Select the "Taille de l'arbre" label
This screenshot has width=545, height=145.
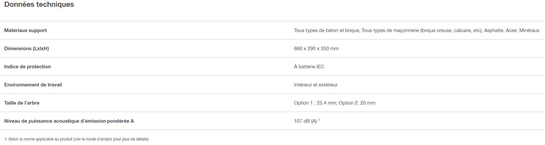point(22,103)
